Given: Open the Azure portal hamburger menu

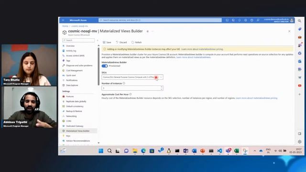Looking at the screenshot, I should point(63,20).
